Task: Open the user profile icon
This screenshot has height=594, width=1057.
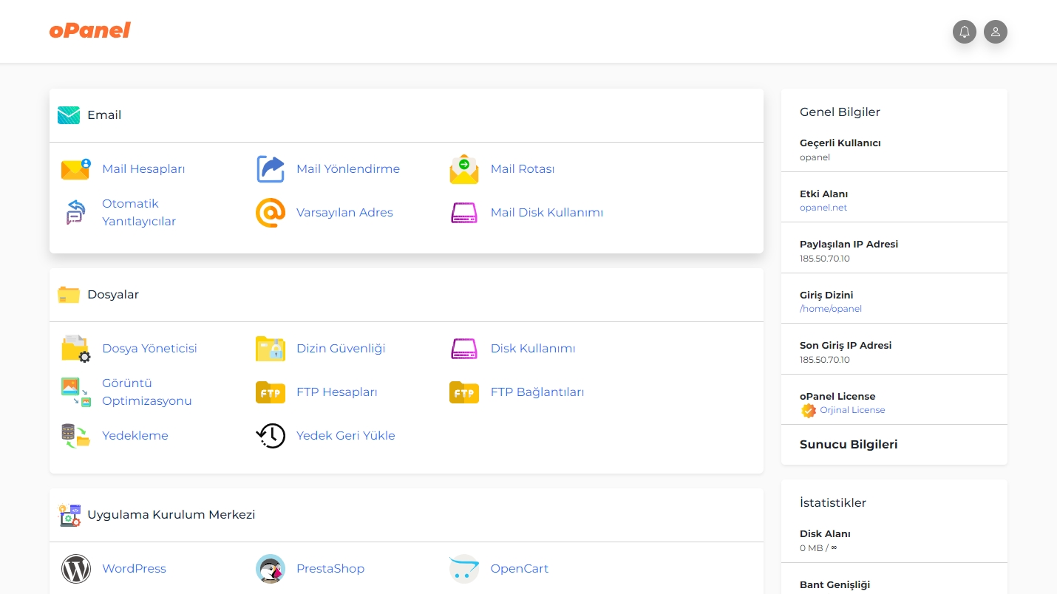Action: [x=995, y=32]
